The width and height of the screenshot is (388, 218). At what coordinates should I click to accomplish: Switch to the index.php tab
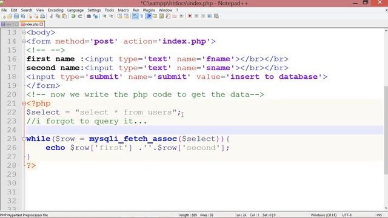[32, 24]
